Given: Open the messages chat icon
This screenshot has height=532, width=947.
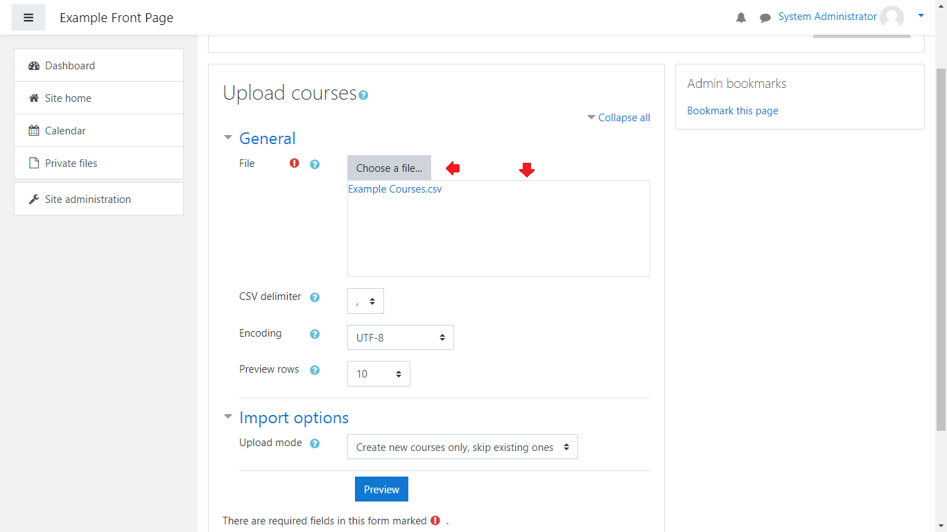Looking at the screenshot, I should [765, 18].
